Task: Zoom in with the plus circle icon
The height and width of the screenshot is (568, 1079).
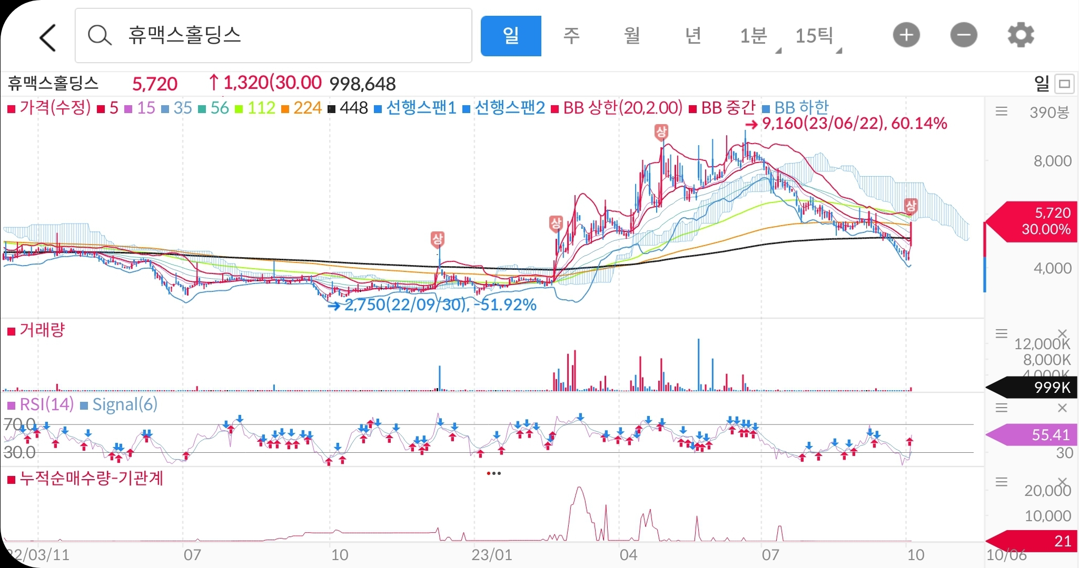Action: pos(906,35)
